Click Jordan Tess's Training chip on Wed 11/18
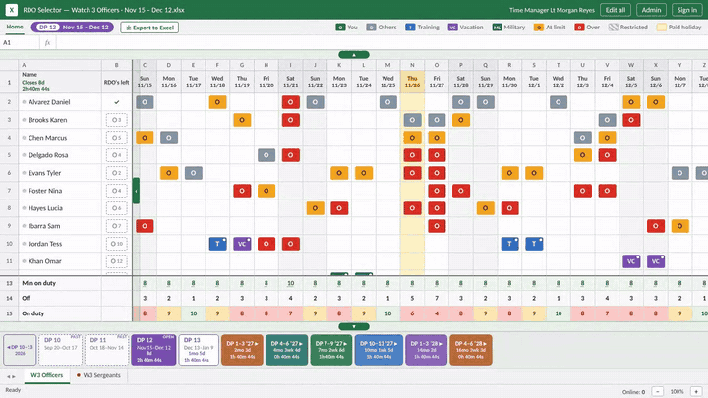The height and width of the screenshot is (398, 708). [x=217, y=244]
